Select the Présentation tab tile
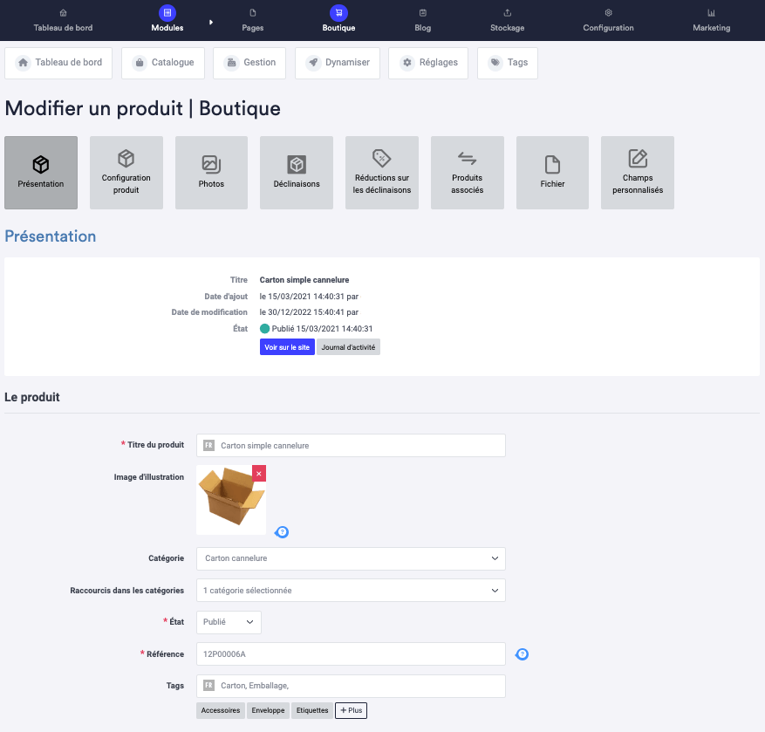Image resolution: width=765 pixels, height=732 pixels. 41,173
